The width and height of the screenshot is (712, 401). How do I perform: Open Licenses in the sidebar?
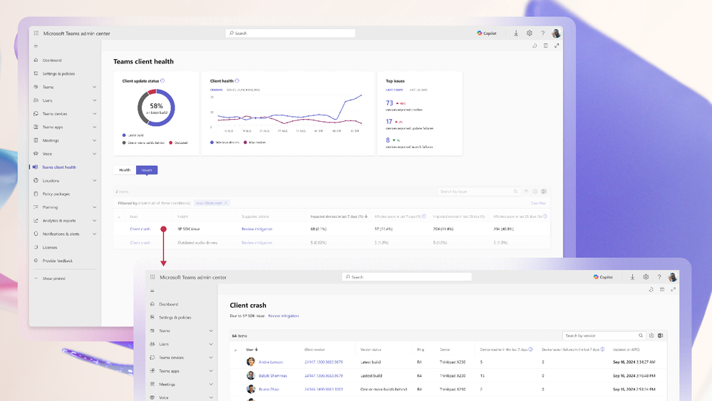49,248
